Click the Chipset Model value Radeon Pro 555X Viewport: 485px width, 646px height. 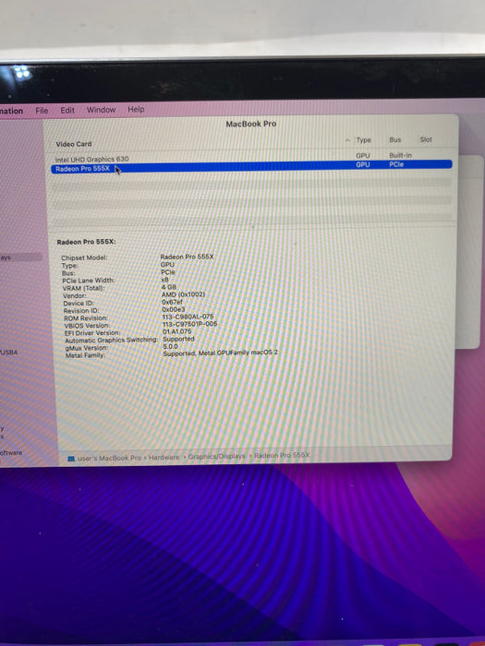pyautogui.click(x=187, y=257)
